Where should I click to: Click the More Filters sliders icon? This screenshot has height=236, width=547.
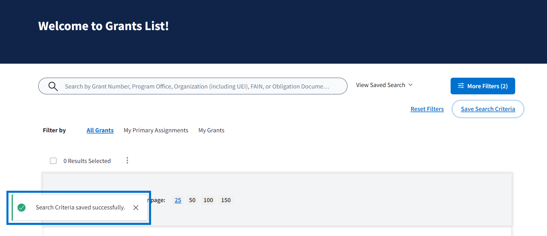click(x=461, y=86)
